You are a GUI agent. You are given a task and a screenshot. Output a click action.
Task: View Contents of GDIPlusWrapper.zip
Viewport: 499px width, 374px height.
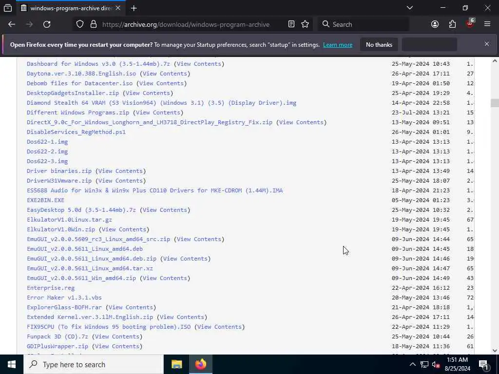[x=117, y=346]
